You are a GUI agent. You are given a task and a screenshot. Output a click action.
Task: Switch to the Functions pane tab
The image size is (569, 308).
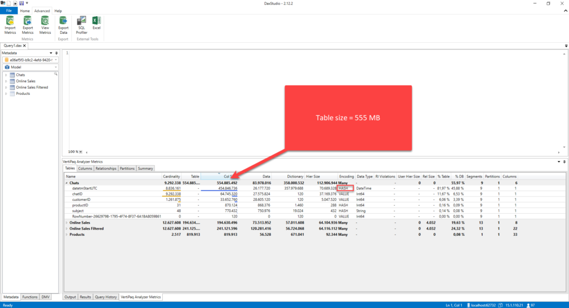click(30, 297)
